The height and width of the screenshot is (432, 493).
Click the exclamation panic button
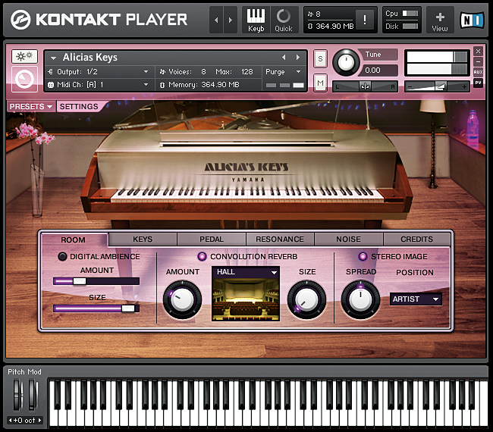[x=365, y=20]
